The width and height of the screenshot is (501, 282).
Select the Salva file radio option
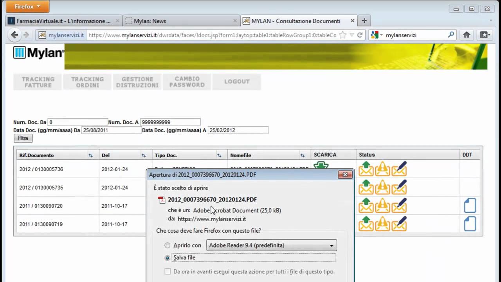pos(168,258)
